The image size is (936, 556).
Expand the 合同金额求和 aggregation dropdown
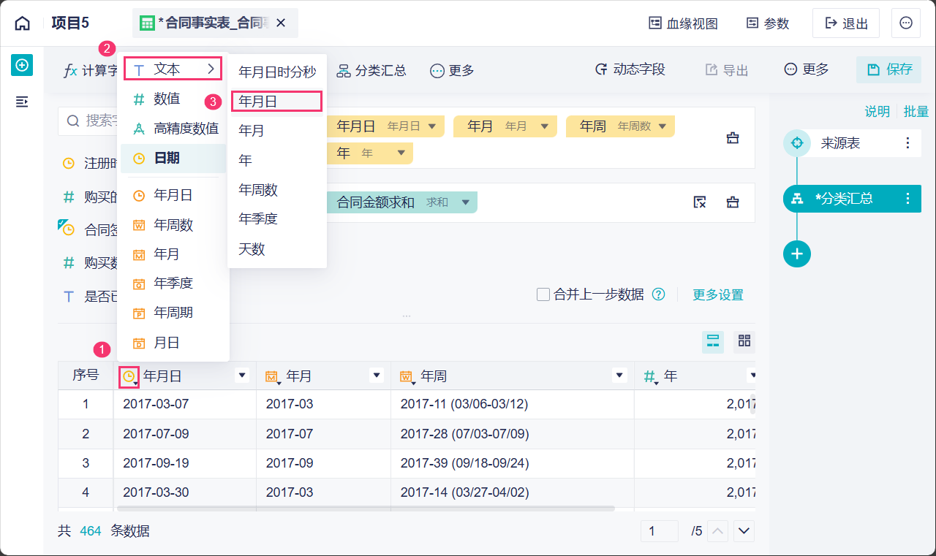pyautogui.click(x=463, y=202)
